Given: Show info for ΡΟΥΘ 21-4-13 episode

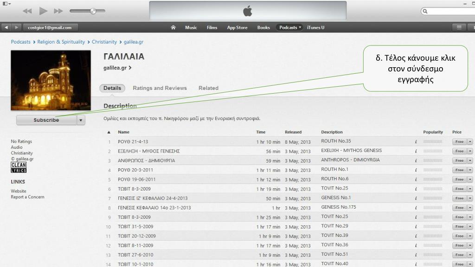Looking at the screenshot, I should (416, 142).
